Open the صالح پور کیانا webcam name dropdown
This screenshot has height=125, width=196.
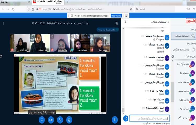tap(63, 50)
